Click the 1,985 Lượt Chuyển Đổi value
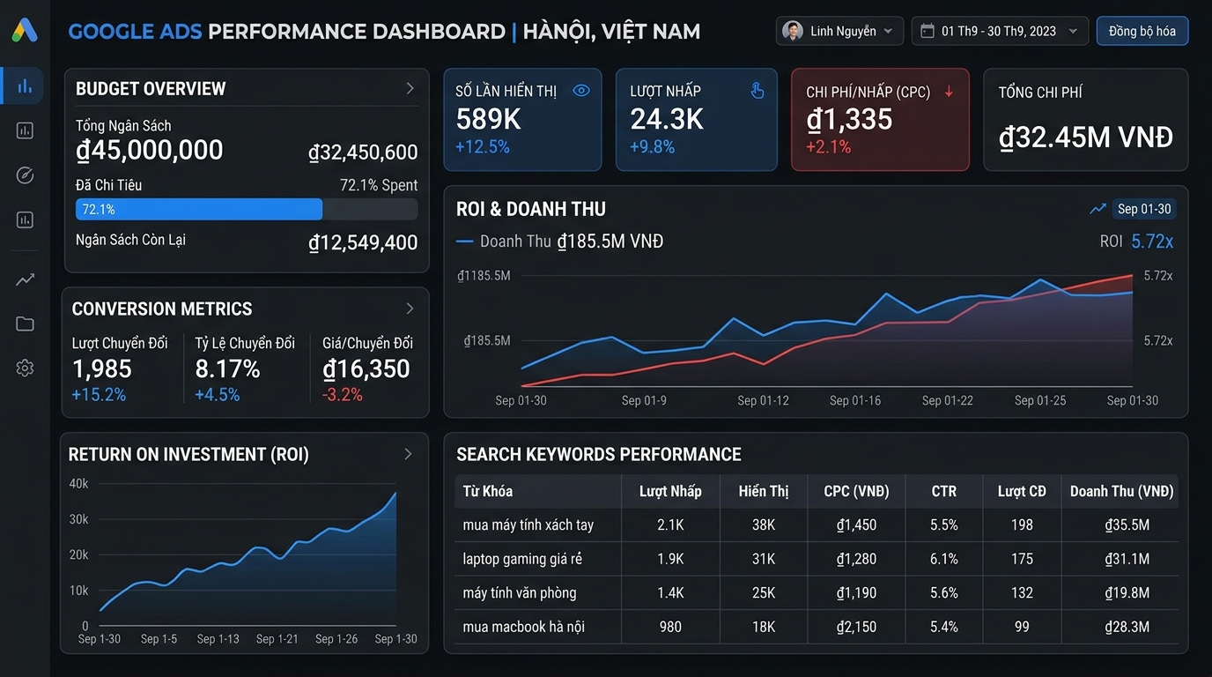The image size is (1212, 677). 102,368
